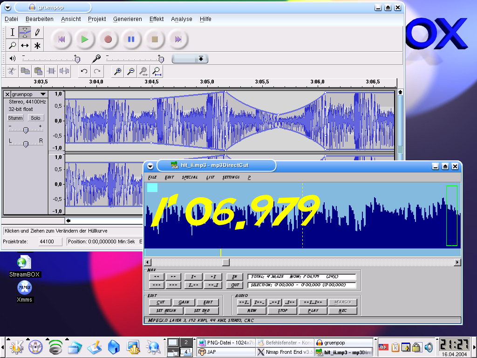Click the Zoom In magnifier icon
Viewport: 477px width, 358px height.
tap(118, 71)
